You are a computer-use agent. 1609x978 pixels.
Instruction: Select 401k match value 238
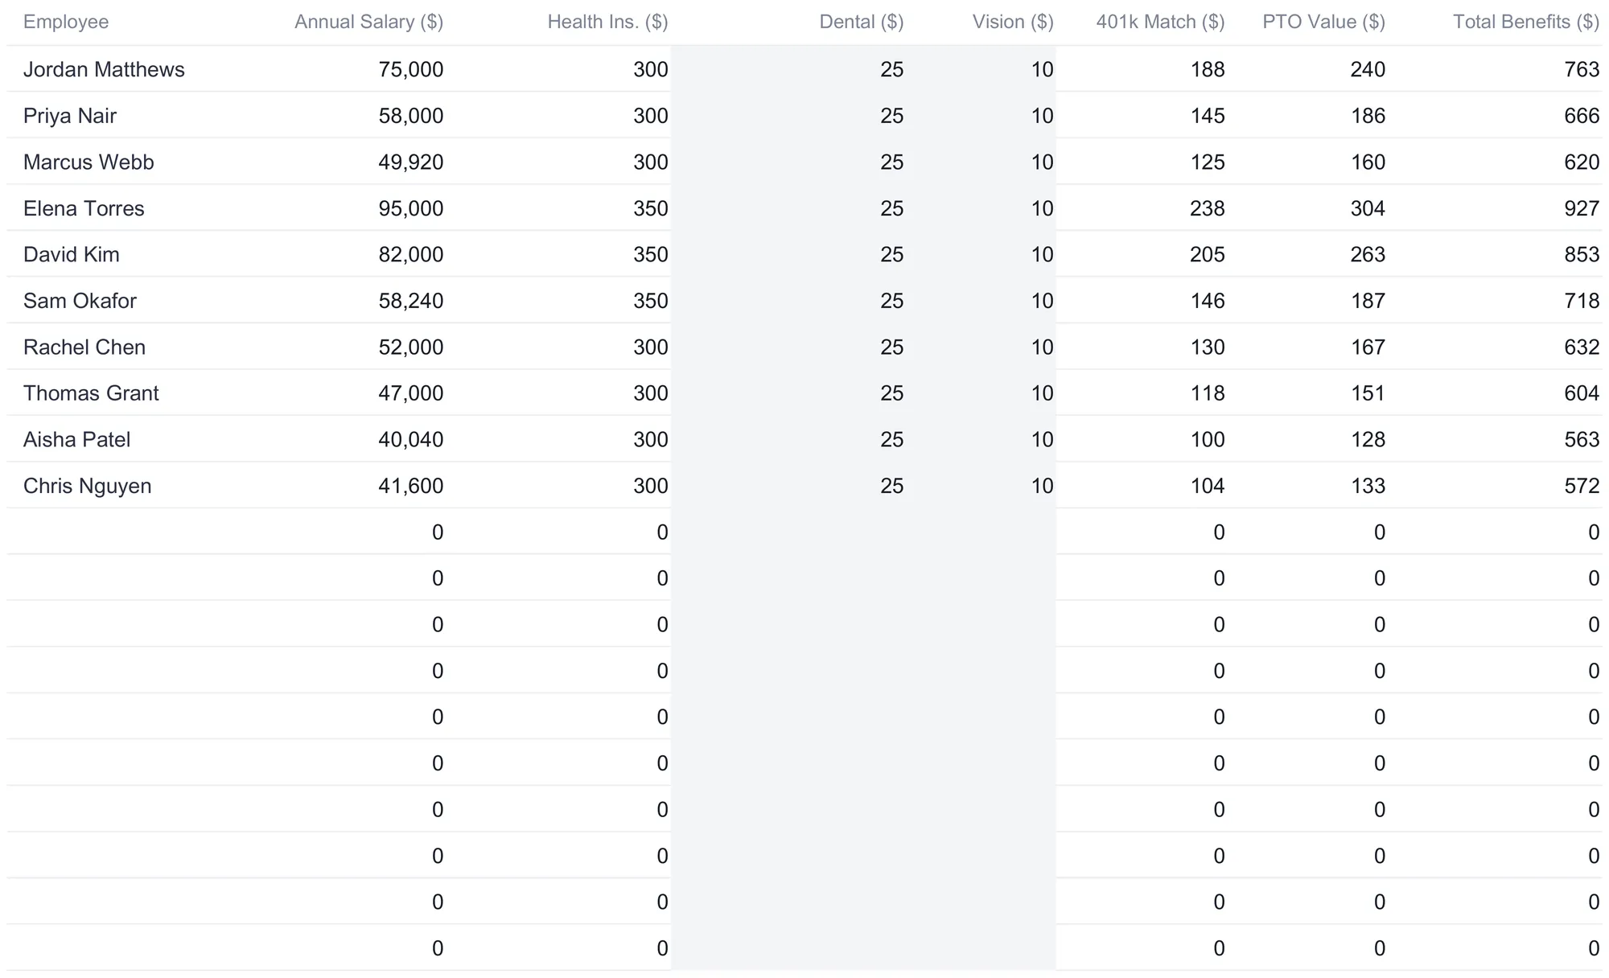[1208, 208]
